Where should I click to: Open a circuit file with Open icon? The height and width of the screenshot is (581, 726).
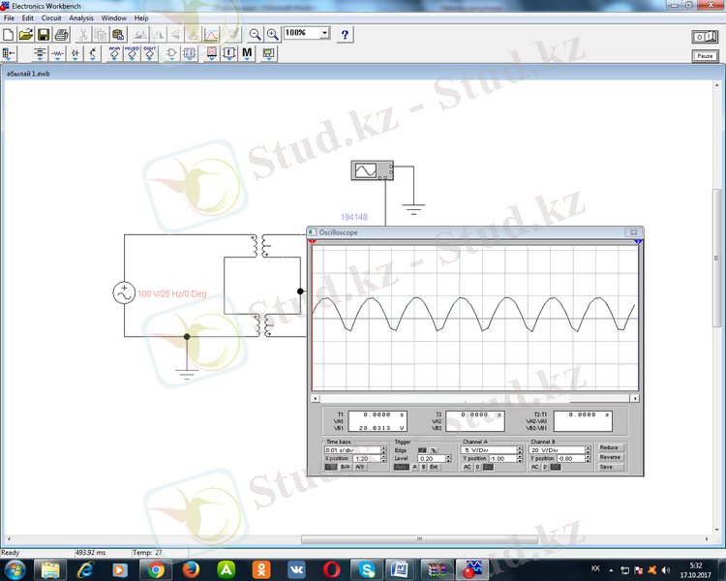pos(26,34)
